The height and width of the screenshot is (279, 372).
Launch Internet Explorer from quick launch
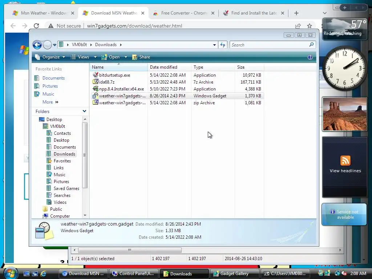click(x=44, y=274)
